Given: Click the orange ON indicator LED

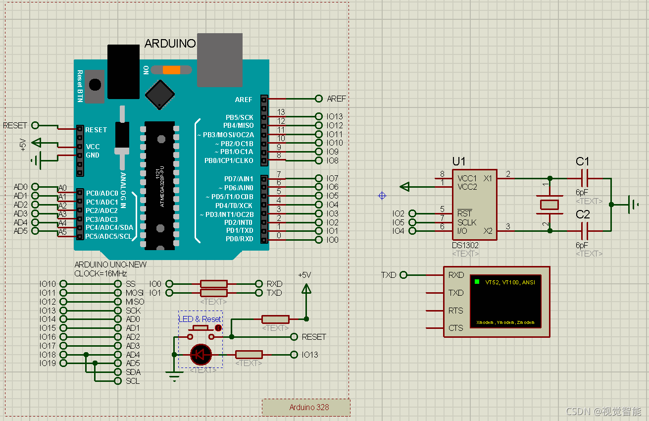Looking at the screenshot, I should 171,70.
